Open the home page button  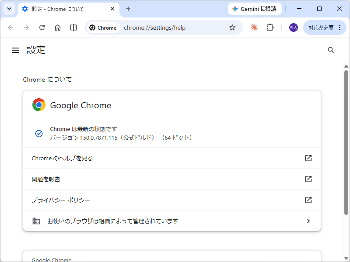58,28
